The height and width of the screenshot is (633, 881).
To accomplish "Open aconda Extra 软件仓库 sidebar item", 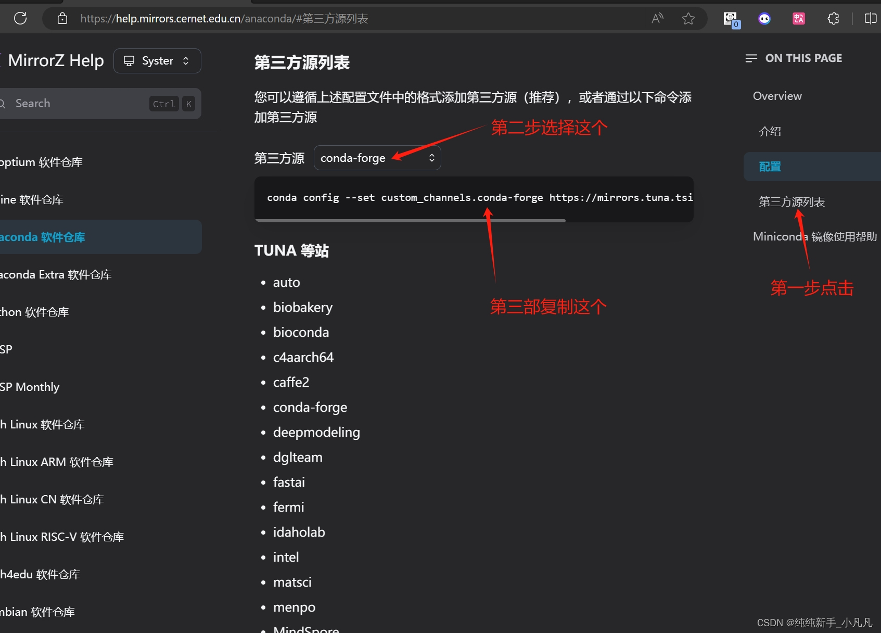I will [x=56, y=274].
